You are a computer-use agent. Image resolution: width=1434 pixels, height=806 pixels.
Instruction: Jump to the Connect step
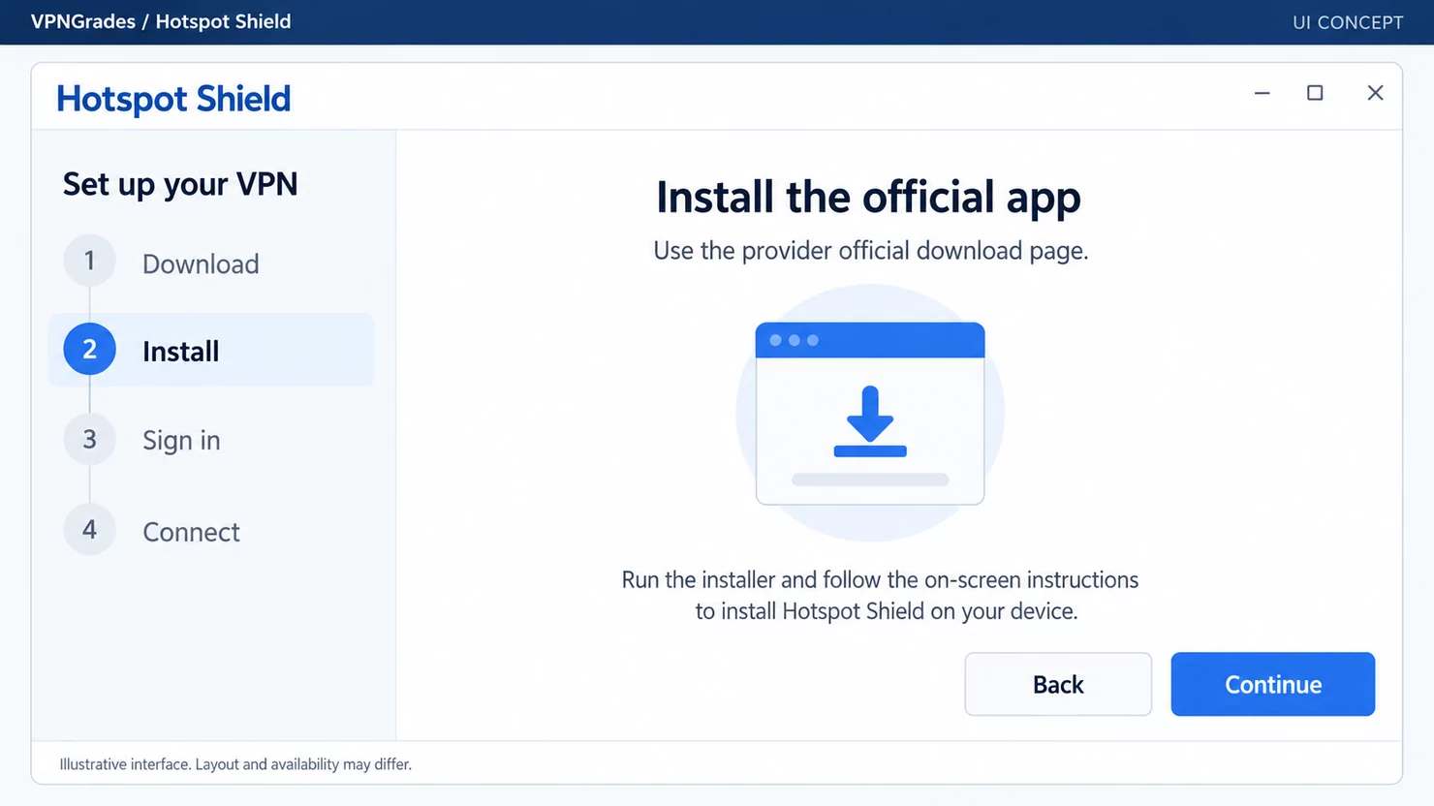point(191,532)
